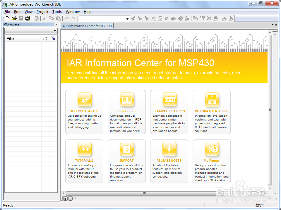The width and height of the screenshot is (281, 210).
Task: Click the Stop Build icon
Action: pyautogui.click(x=209, y=18)
